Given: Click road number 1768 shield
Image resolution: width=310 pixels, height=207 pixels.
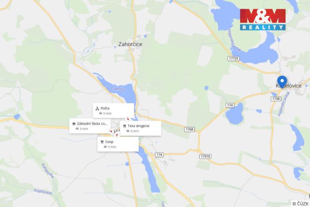Looking at the screenshot, I should [189, 129].
